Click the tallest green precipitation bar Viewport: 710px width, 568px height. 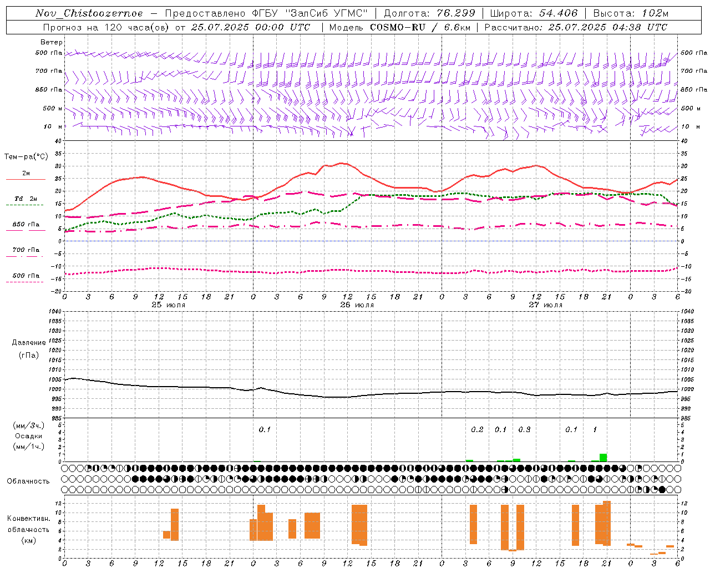click(603, 458)
